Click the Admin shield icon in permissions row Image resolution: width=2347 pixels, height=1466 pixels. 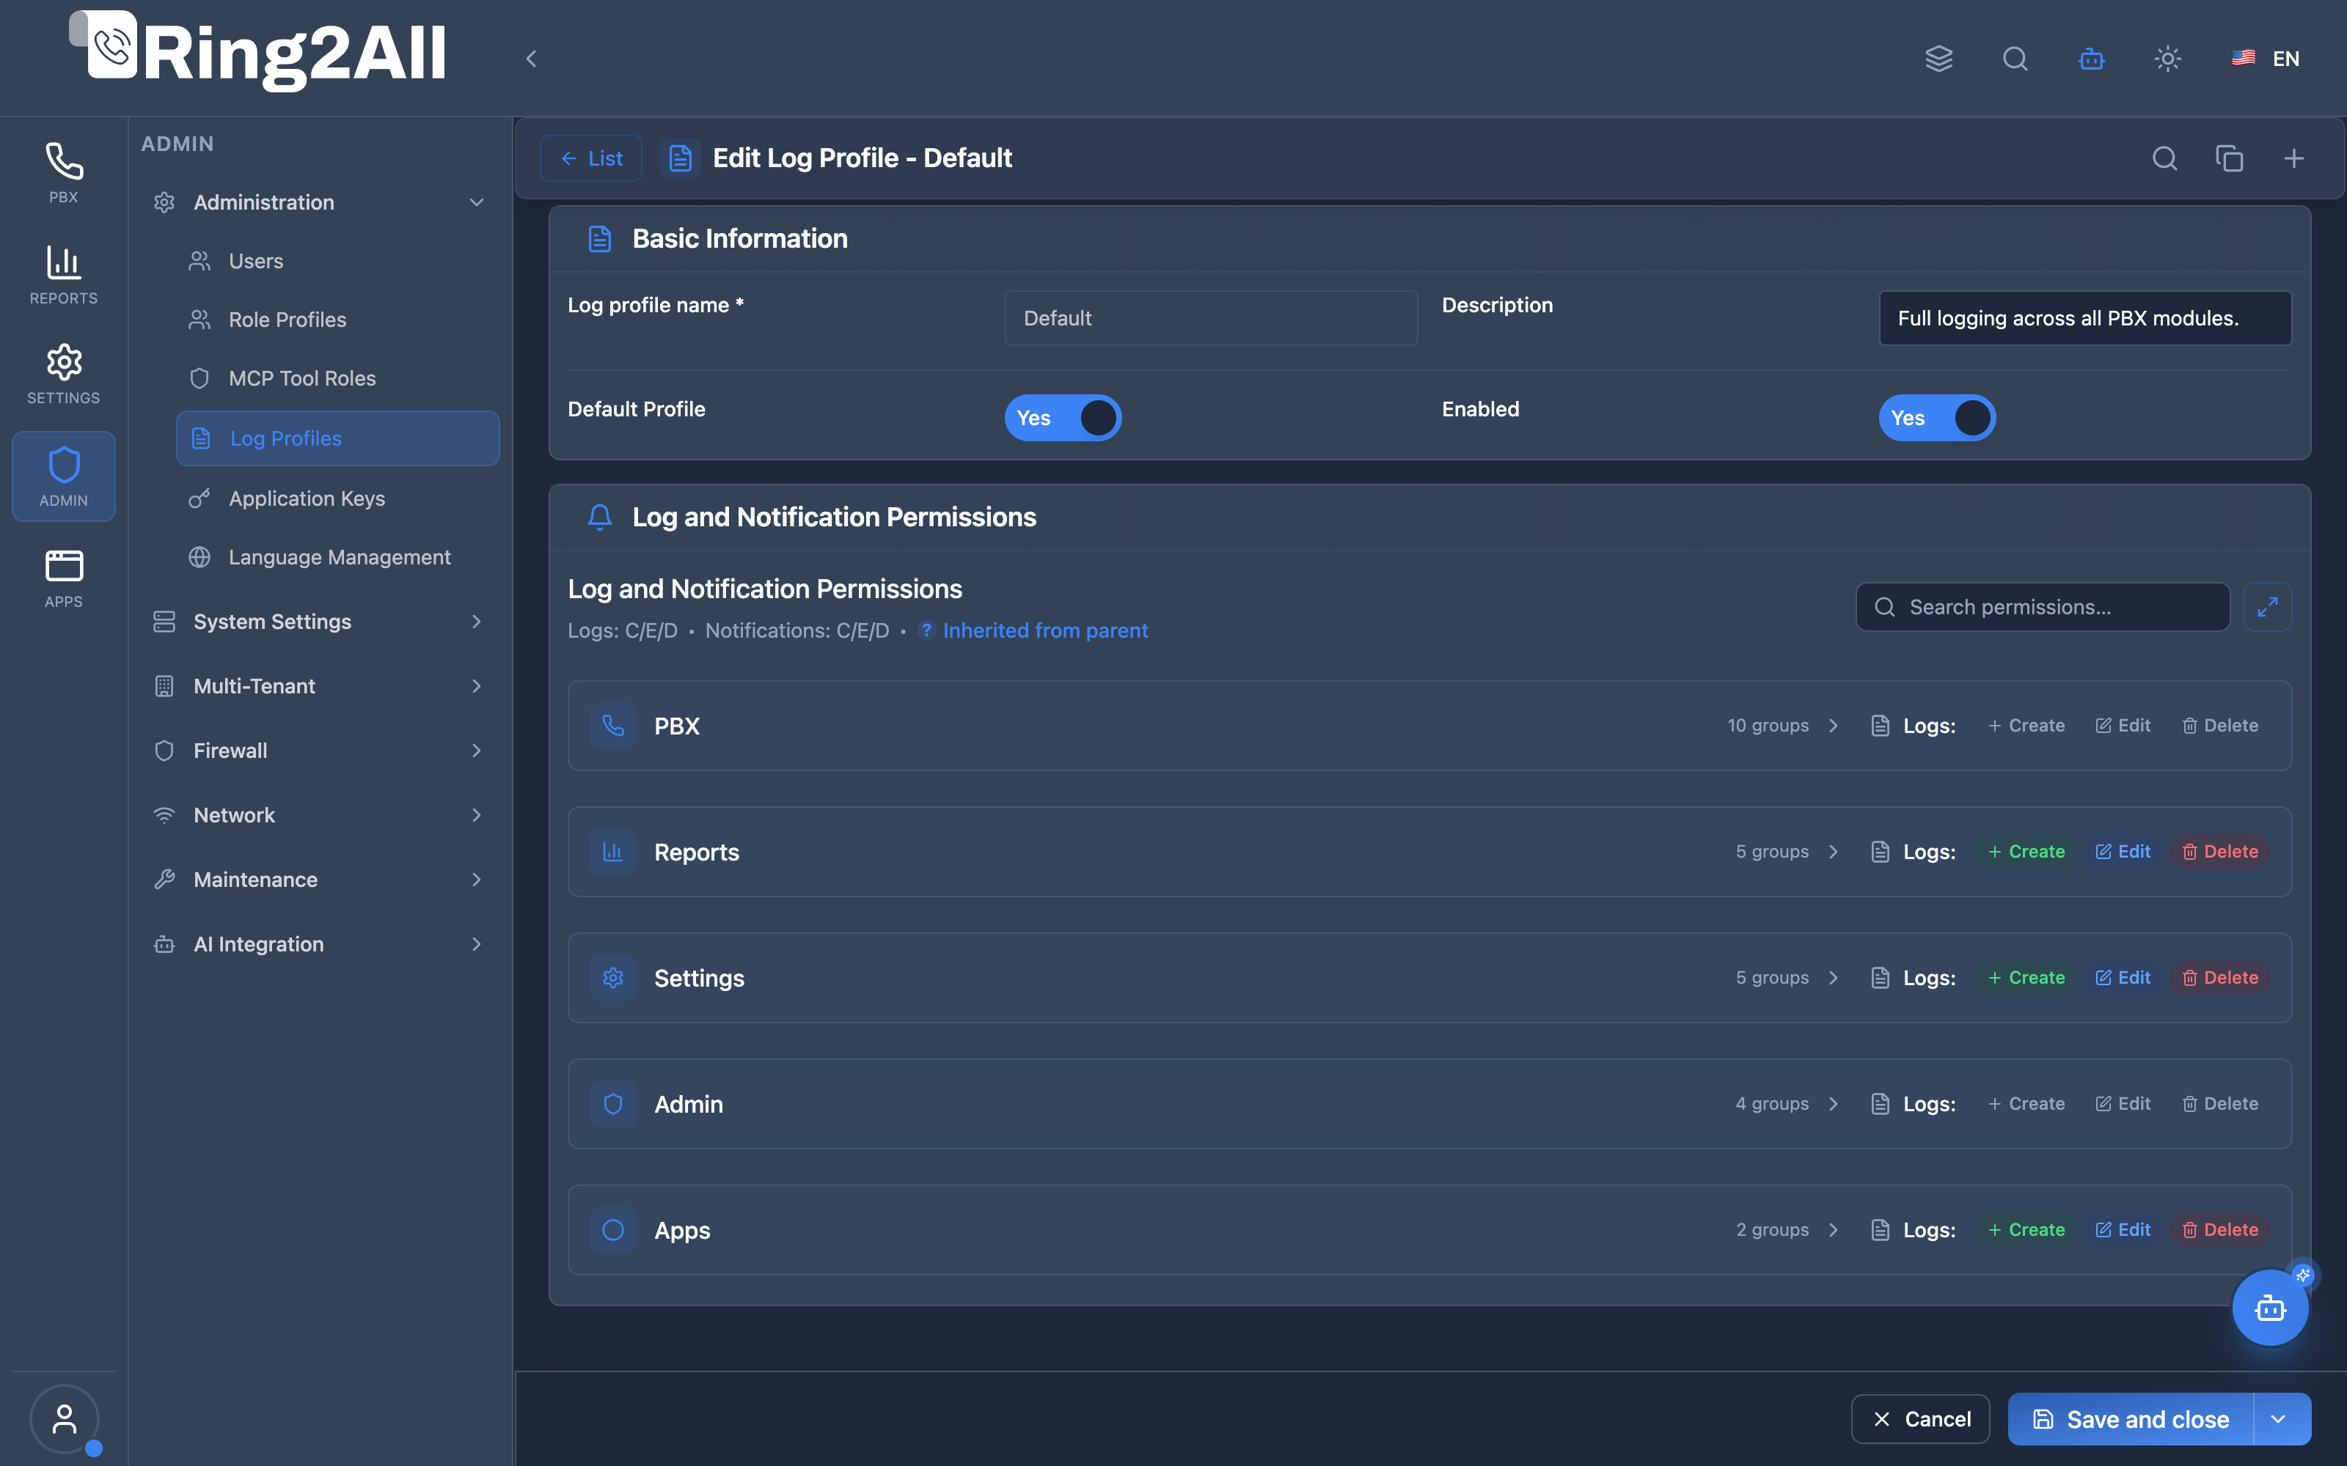[x=613, y=1103]
